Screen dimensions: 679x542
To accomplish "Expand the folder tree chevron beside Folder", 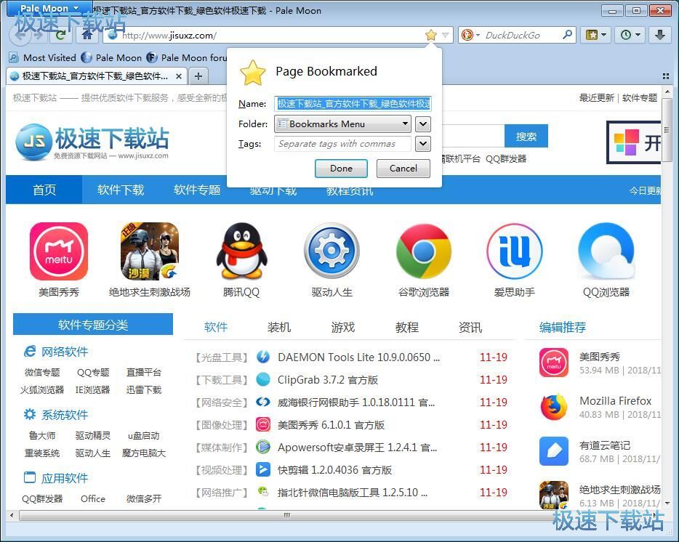I will tap(423, 124).
